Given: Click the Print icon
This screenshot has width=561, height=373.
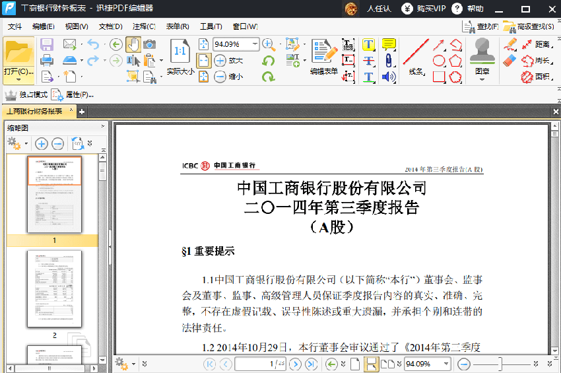Looking at the screenshot, I should tap(47, 61).
